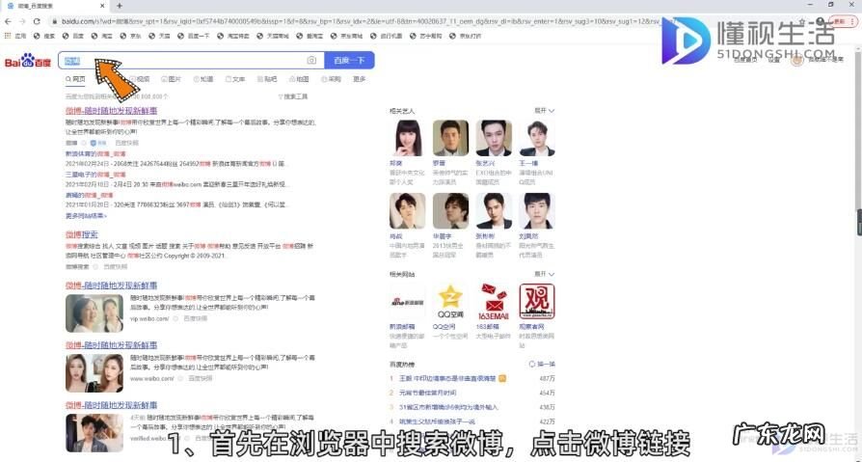Click the 张艺兴 name link
This screenshot has width=862, height=462.
pyautogui.click(x=485, y=163)
